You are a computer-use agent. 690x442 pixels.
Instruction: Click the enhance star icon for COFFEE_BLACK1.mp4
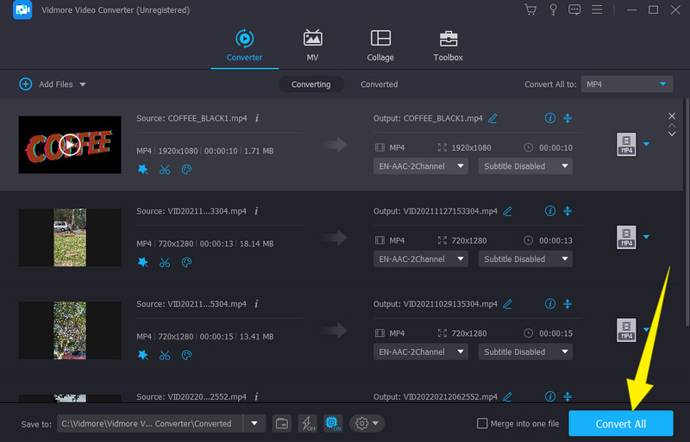(143, 169)
